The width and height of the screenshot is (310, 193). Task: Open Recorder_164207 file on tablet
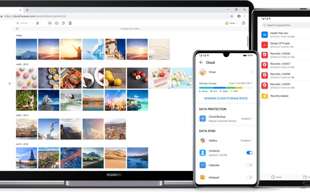click(x=286, y=65)
